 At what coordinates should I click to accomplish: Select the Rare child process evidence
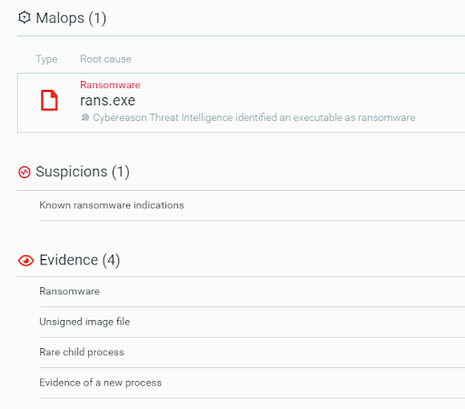pyautogui.click(x=252, y=353)
